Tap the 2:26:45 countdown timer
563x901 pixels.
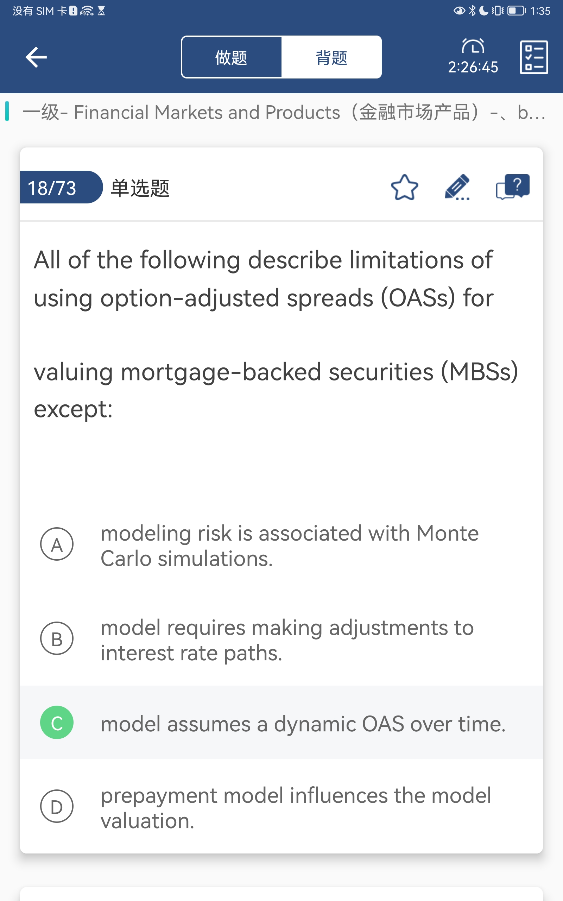coord(473,67)
